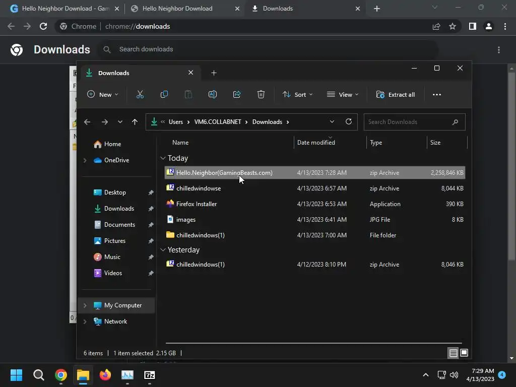Expand the Network tree node
The height and width of the screenshot is (387, 516).
[85, 321]
